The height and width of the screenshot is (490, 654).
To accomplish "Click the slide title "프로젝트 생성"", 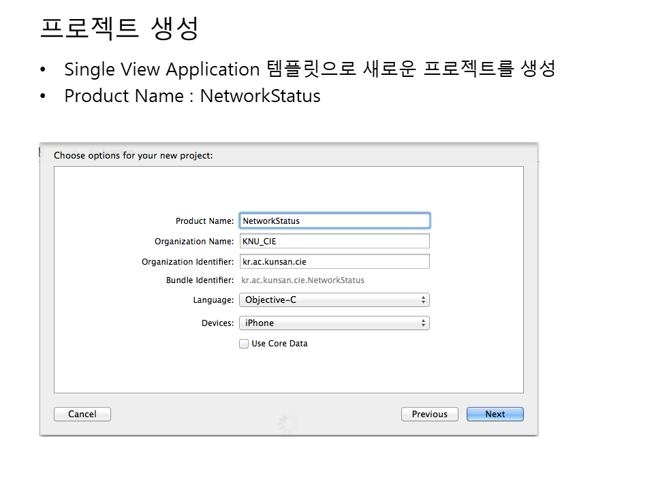I will pos(119,29).
